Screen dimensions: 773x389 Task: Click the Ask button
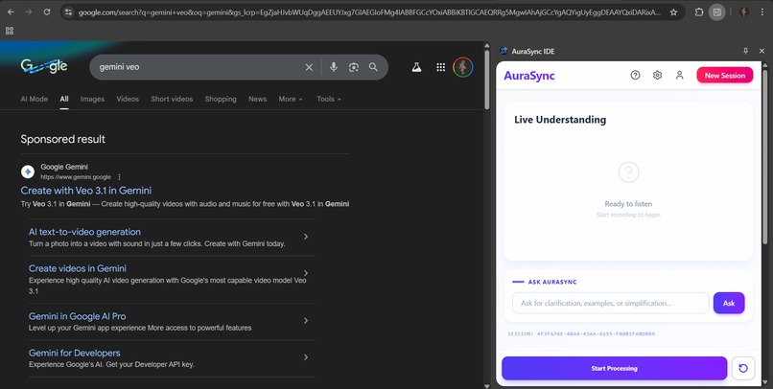(729, 303)
